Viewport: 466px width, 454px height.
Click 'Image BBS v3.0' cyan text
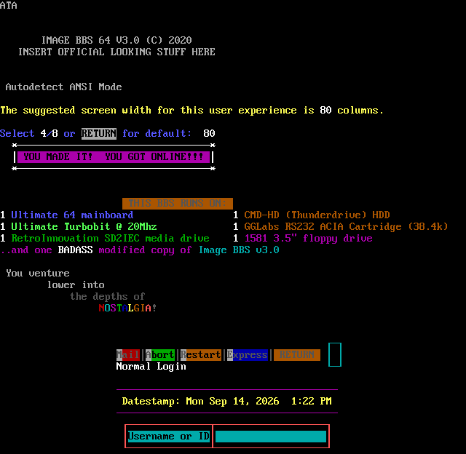click(239, 250)
